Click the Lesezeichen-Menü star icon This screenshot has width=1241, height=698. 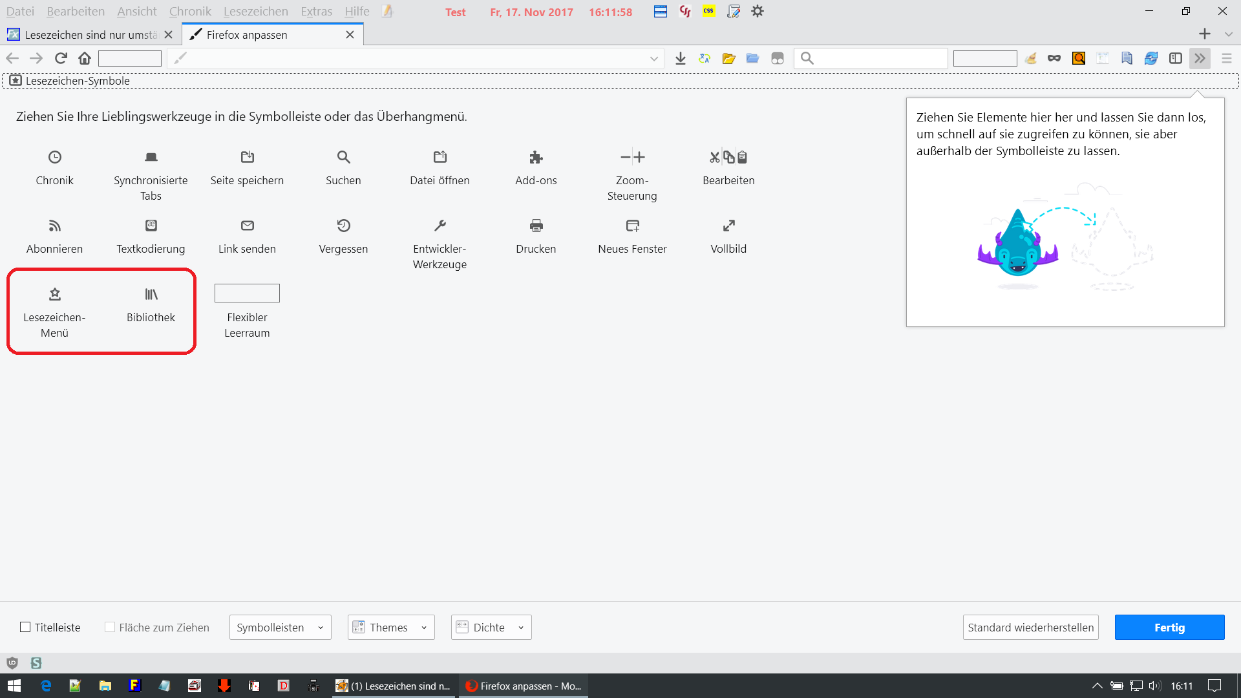pyautogui.click(x=55, y=294)
